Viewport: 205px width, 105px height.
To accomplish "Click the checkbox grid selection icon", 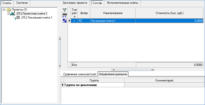I will point(64,21).
